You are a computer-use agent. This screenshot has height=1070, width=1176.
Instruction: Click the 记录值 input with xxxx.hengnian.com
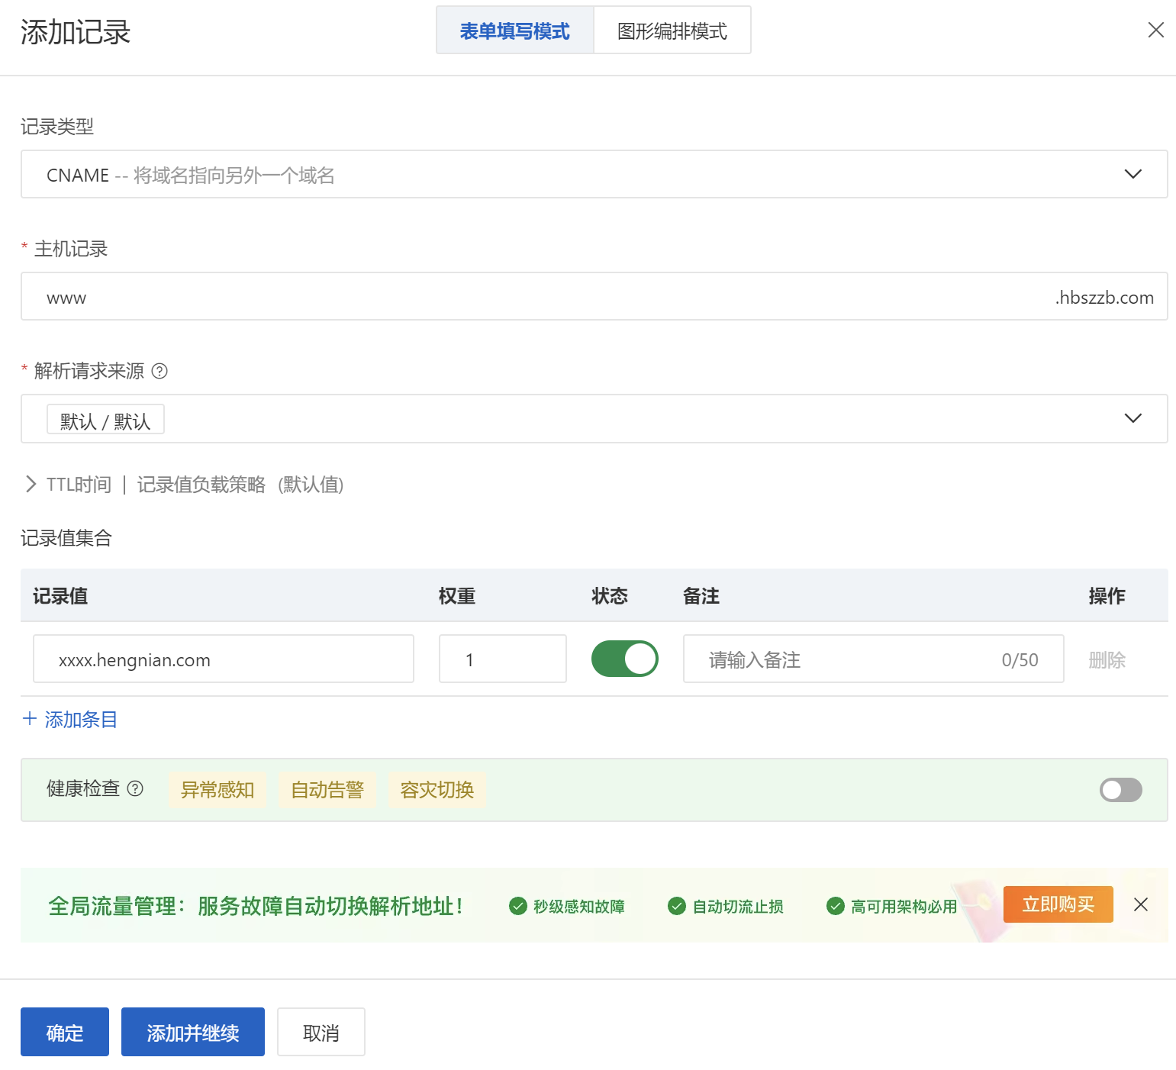[223, 659]
